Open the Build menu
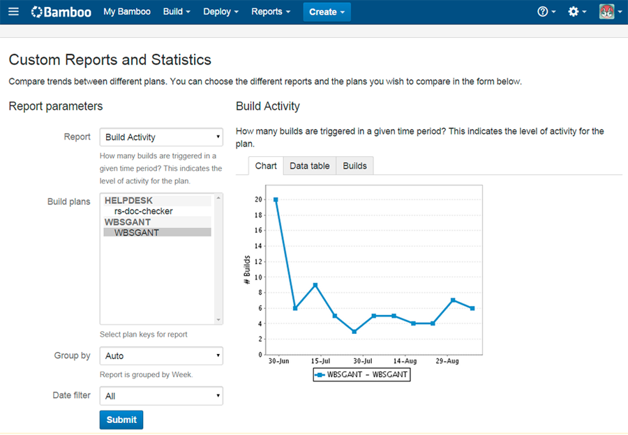628x435 pixels. point(177,12)
